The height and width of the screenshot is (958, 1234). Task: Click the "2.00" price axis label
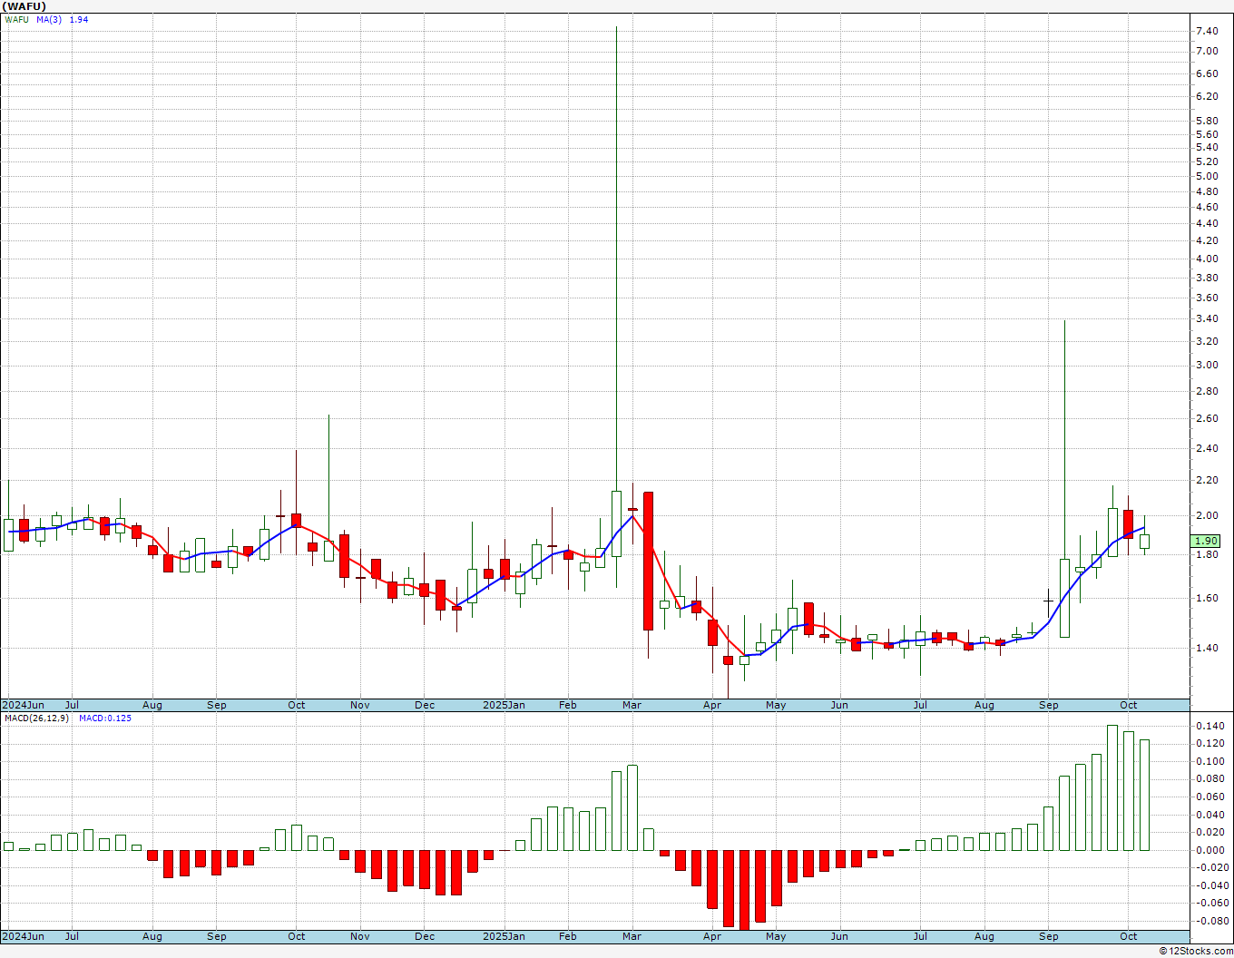(x=1207, y=515)
